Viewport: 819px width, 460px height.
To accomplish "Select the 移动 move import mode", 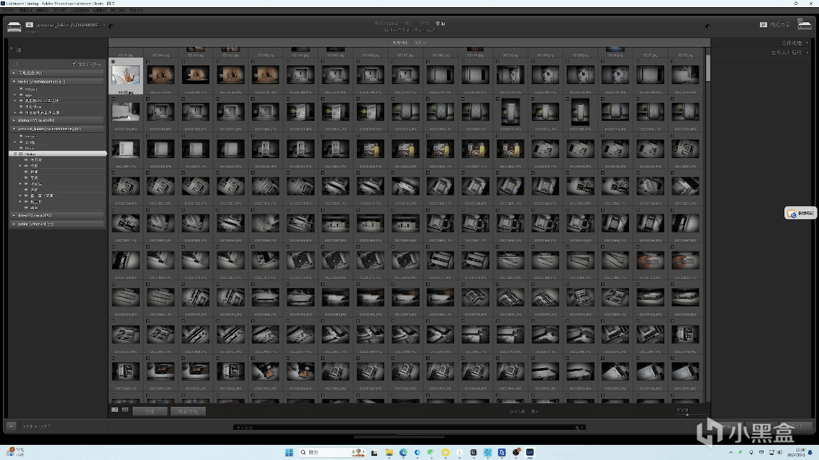I will (x=424, y=24).
